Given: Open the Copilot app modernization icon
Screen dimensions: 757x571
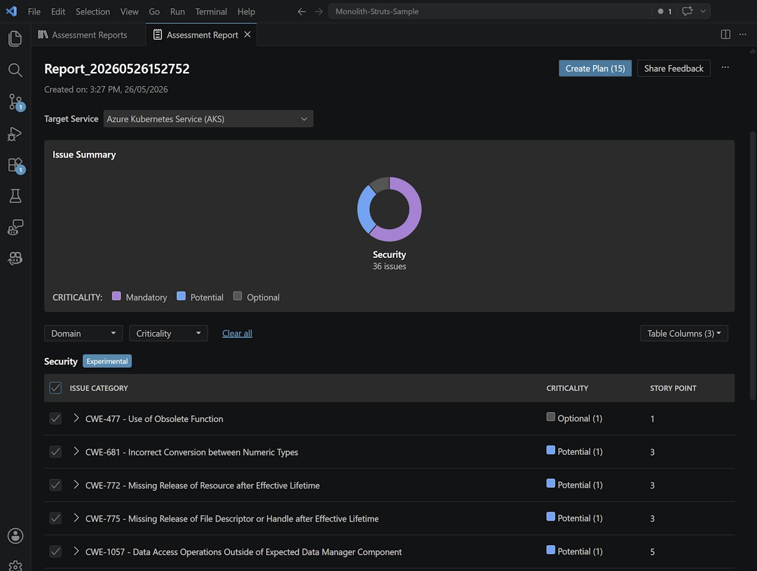Looking at the screenshot, I should click(15, 257).
